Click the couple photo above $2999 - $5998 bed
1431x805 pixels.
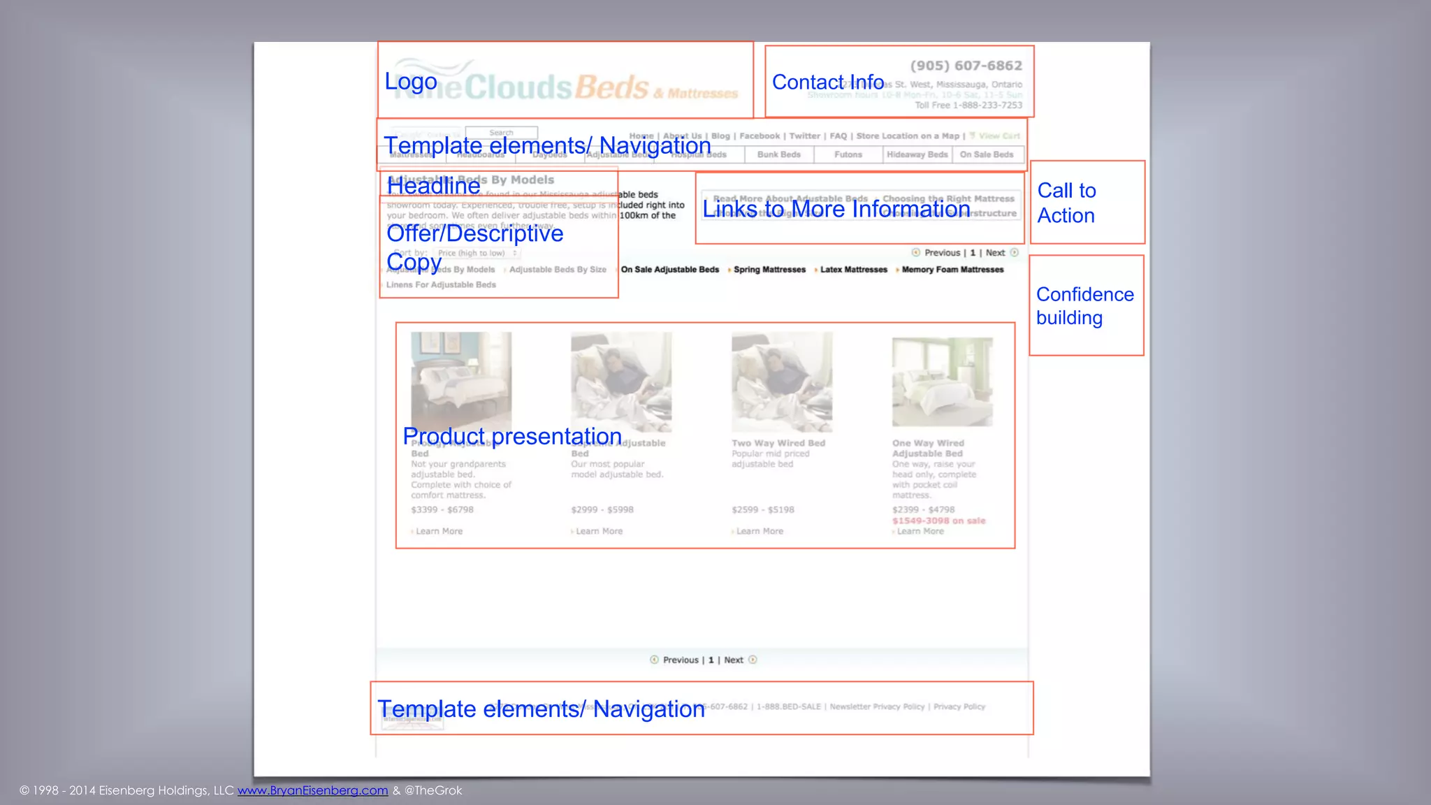click(x=621, y=382)
